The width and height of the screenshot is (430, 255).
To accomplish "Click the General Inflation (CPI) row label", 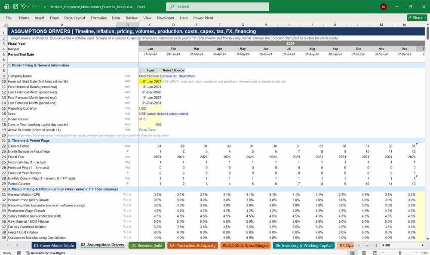I will (x=24, y=195).
